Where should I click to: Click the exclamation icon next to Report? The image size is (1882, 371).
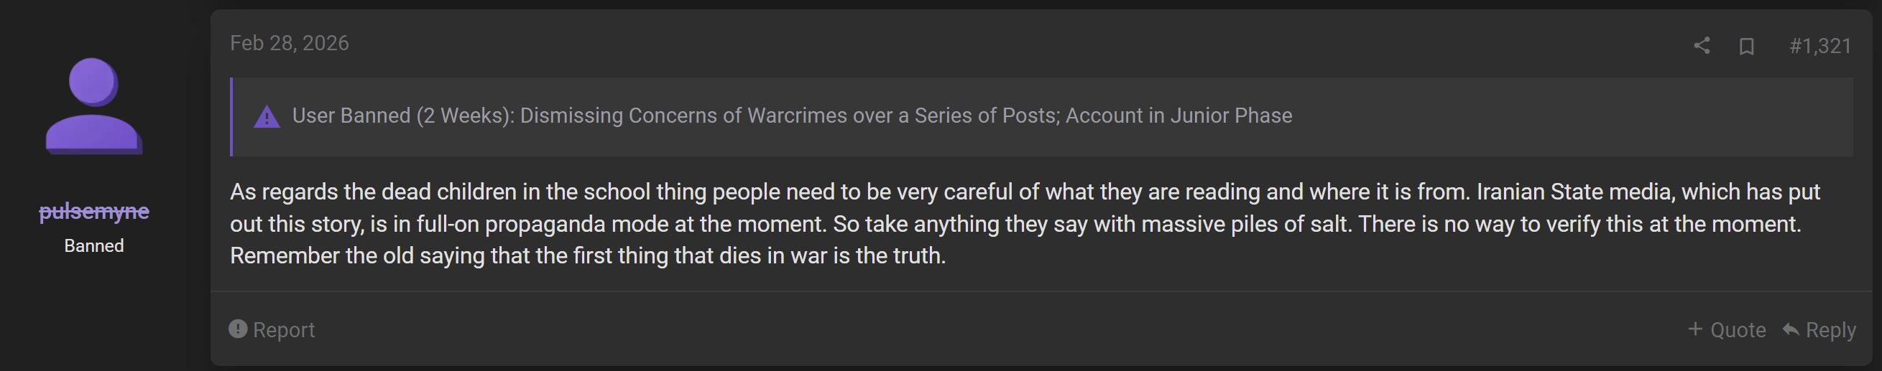tap(237, 329)
